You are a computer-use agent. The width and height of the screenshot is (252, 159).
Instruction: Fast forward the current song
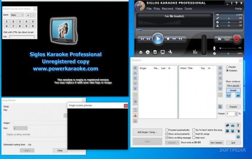click(174, 39)
